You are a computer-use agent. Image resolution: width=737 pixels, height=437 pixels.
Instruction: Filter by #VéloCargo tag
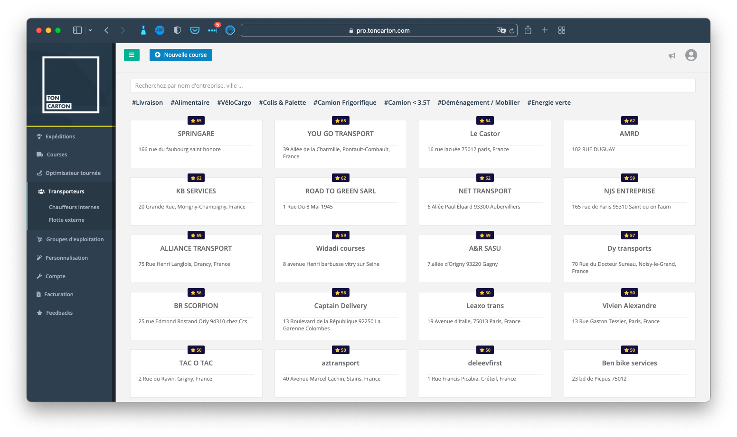click(x=234, y=102)
